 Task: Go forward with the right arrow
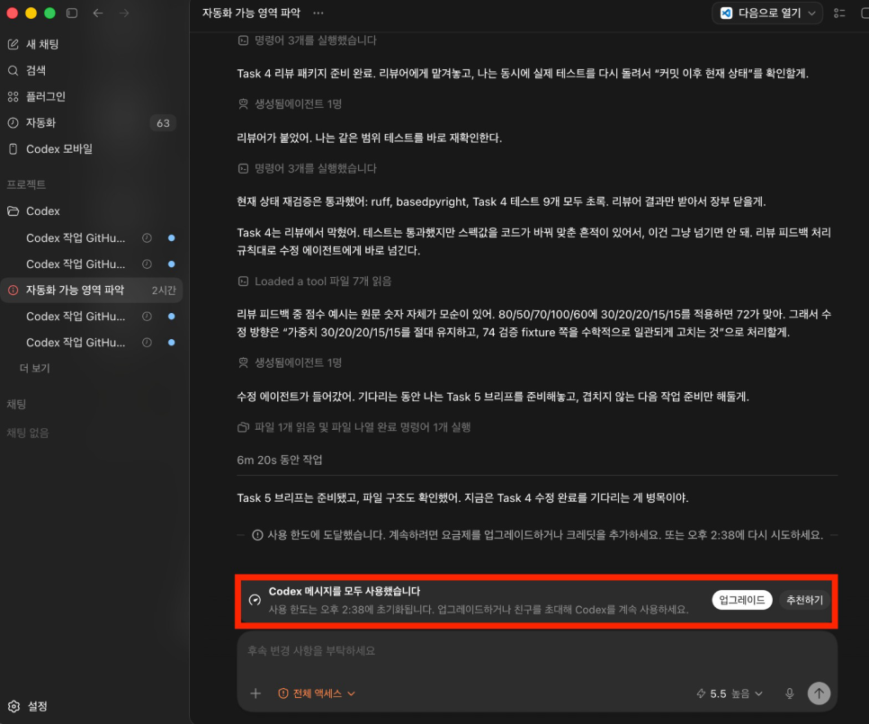pyautogui.click(x=124, y=13)
